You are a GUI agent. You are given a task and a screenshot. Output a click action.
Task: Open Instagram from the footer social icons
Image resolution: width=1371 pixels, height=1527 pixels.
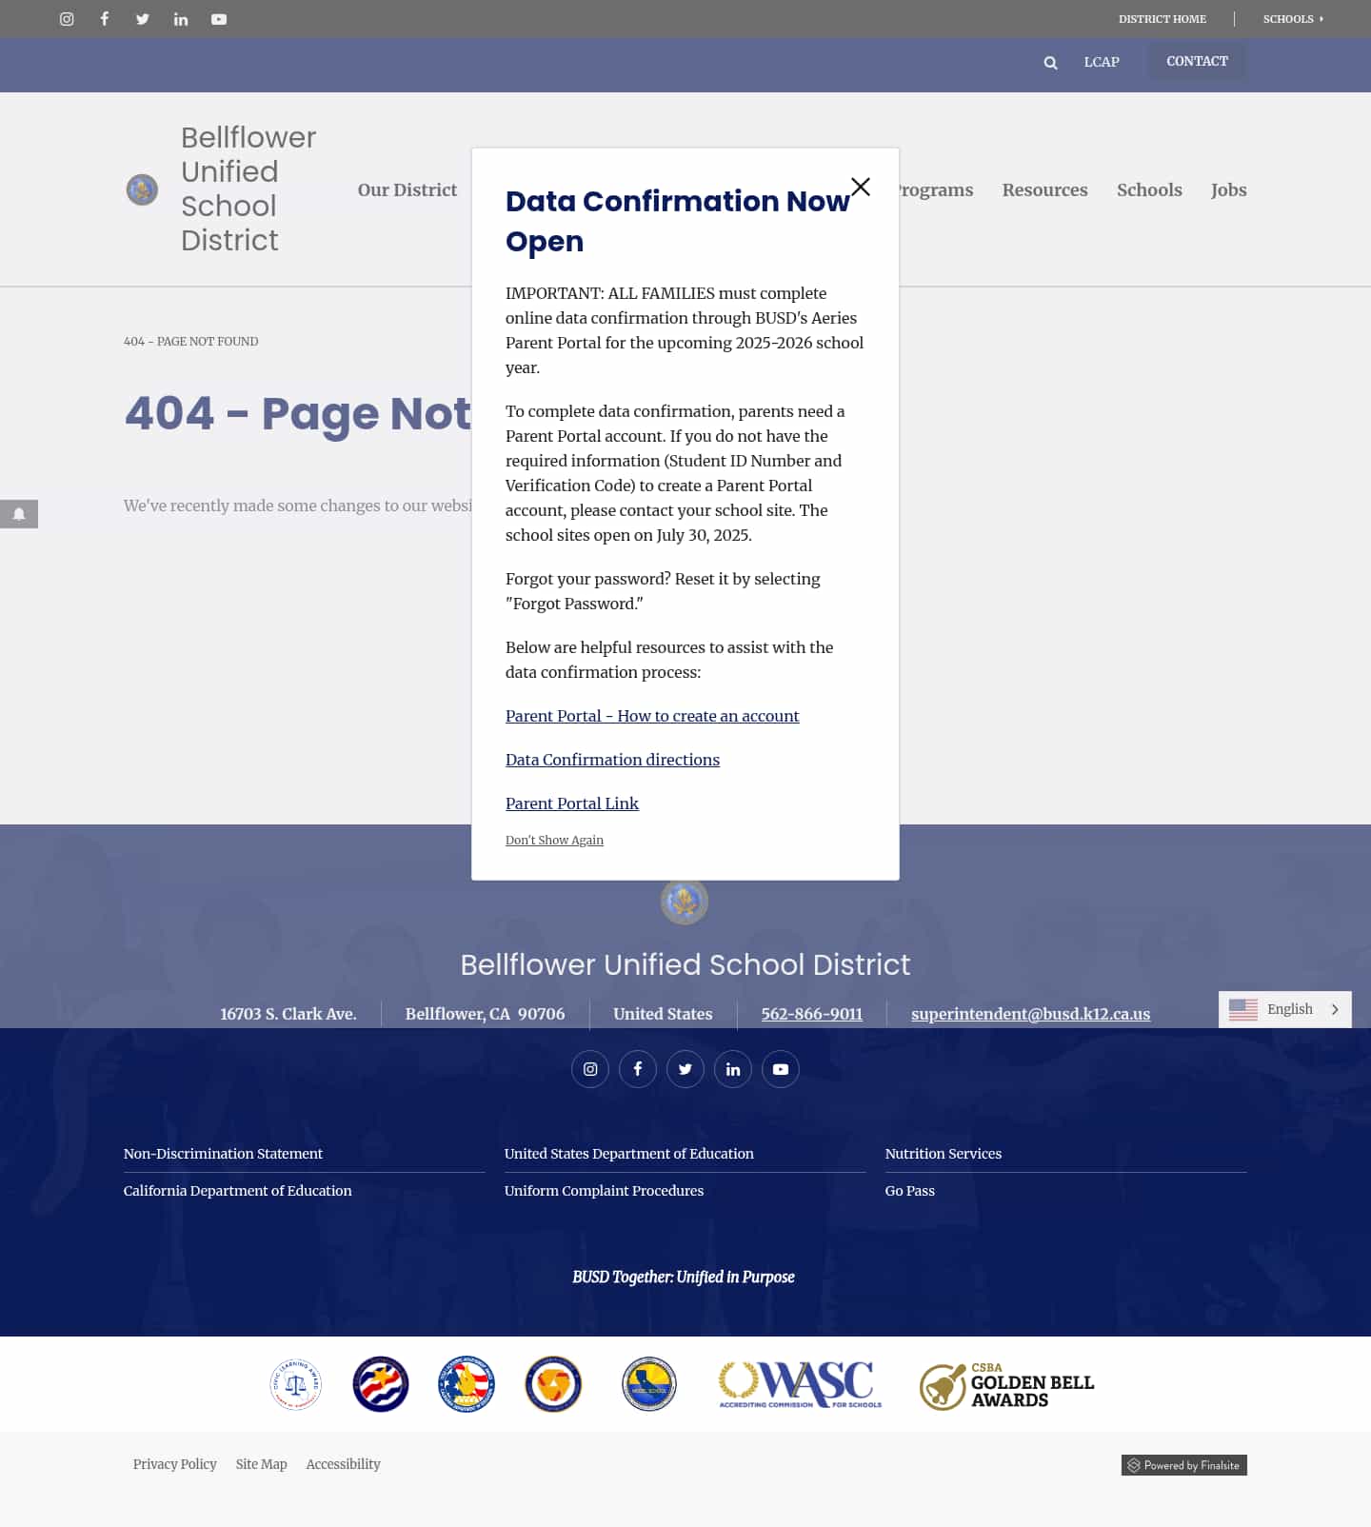pos(590,1069)
